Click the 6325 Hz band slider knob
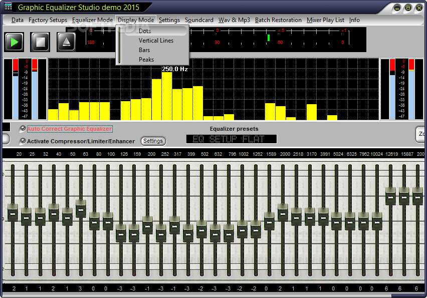Image resolution: width=427 pixels, height=298 pixels. coord(350,221)
